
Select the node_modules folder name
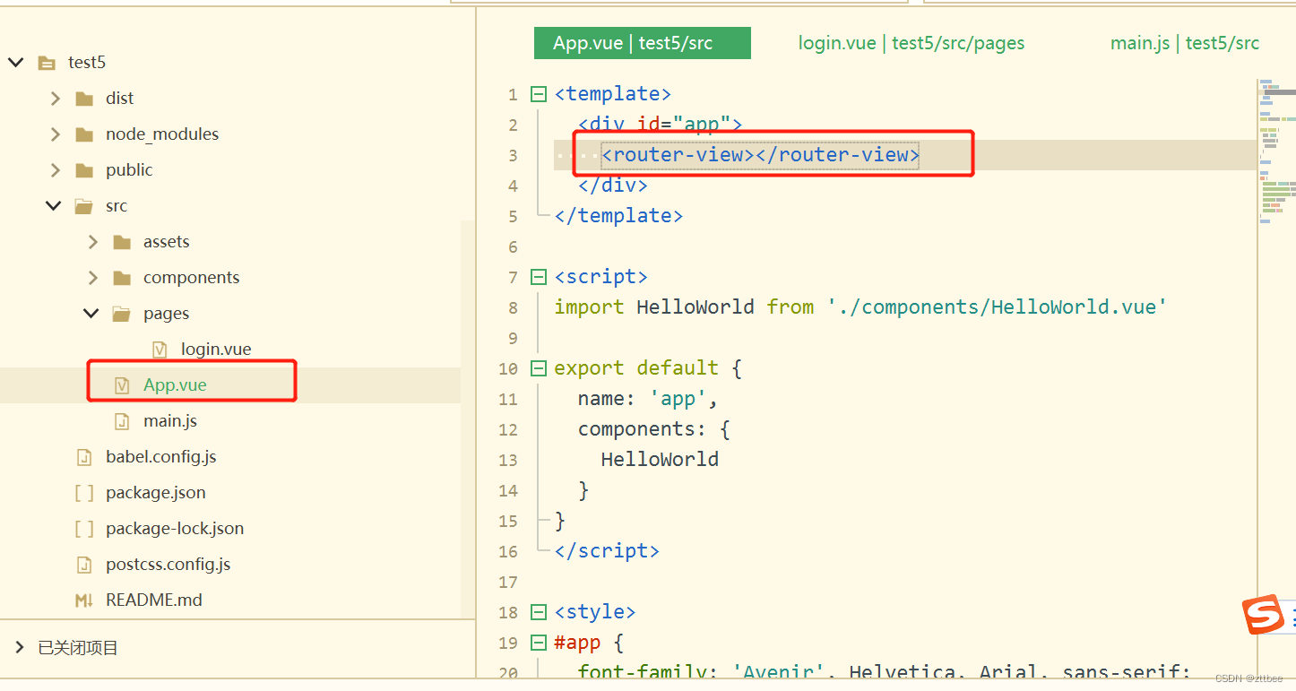tap(162, 134)
